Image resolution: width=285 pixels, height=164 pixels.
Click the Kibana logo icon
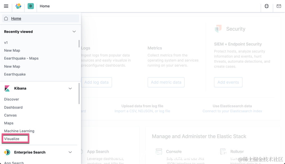(7, 88)
